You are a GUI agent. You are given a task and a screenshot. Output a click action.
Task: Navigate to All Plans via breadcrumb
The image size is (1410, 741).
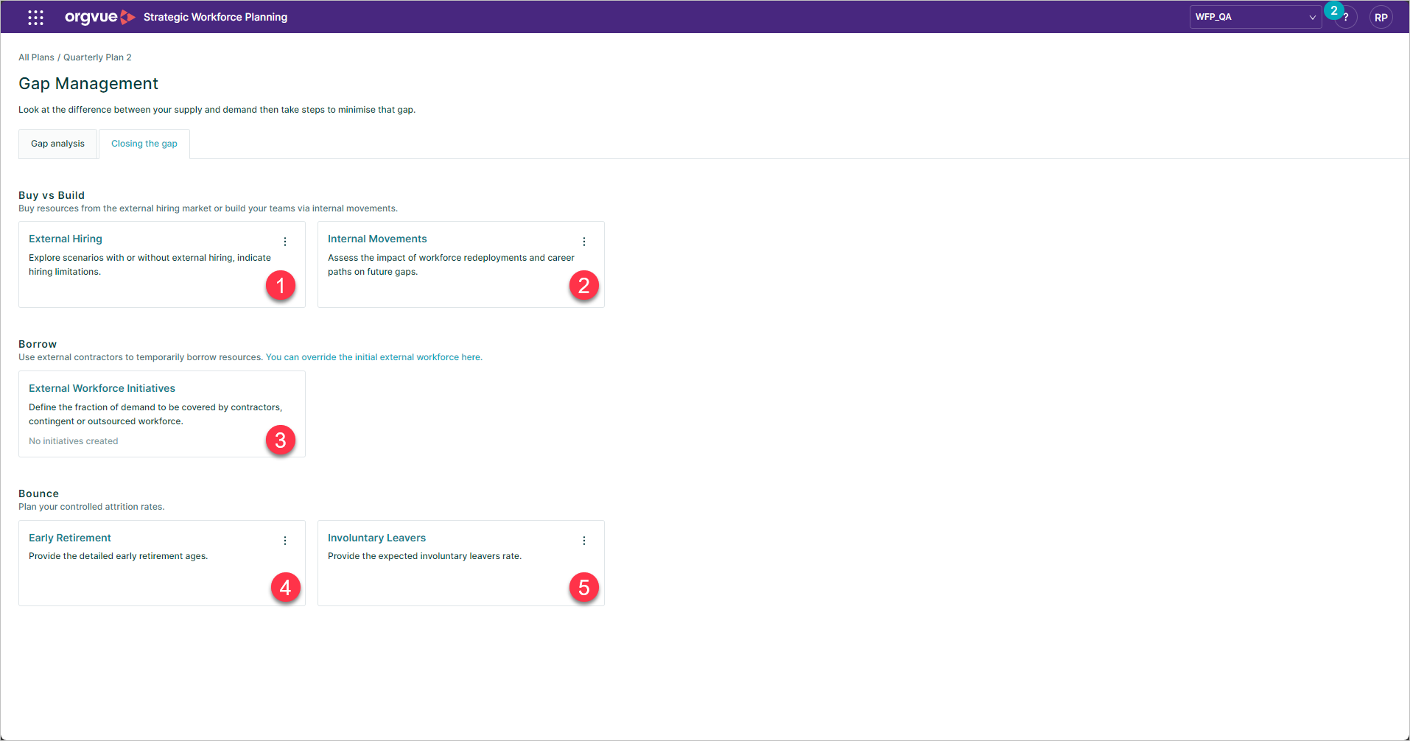coord(36,57)
